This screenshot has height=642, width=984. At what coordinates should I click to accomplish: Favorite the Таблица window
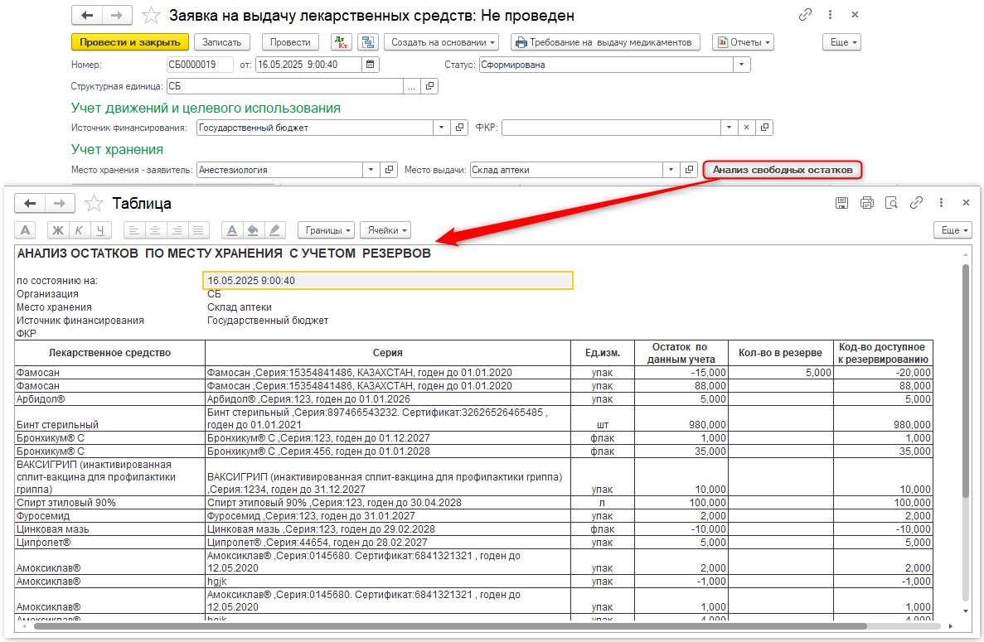point(94,203)
